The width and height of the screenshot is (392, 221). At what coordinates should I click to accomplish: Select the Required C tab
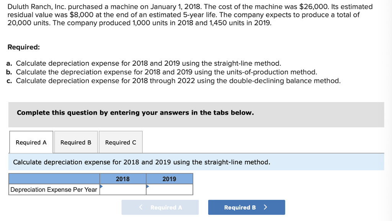(x=121, y=142)
